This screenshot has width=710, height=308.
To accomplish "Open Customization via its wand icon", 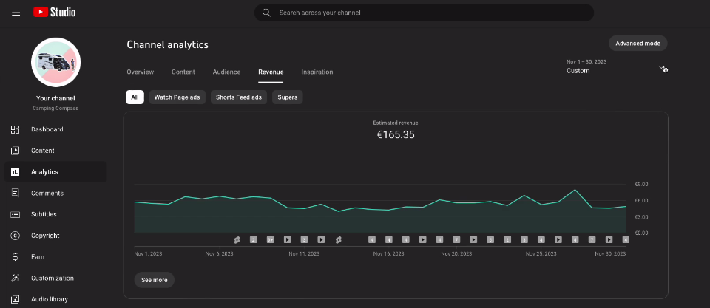I will click(x=15, y=278).
